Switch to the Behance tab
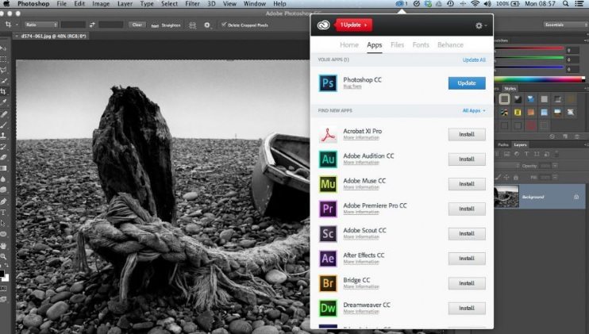The width and height of the screenshot is (589, 334). click(450, 44)
